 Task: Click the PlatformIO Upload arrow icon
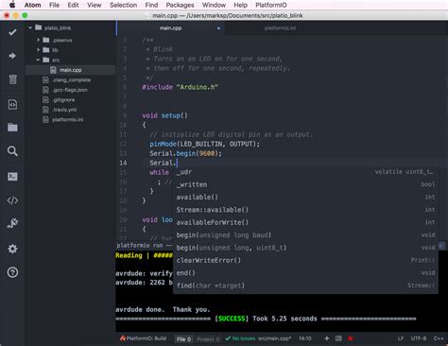point(12,56)
